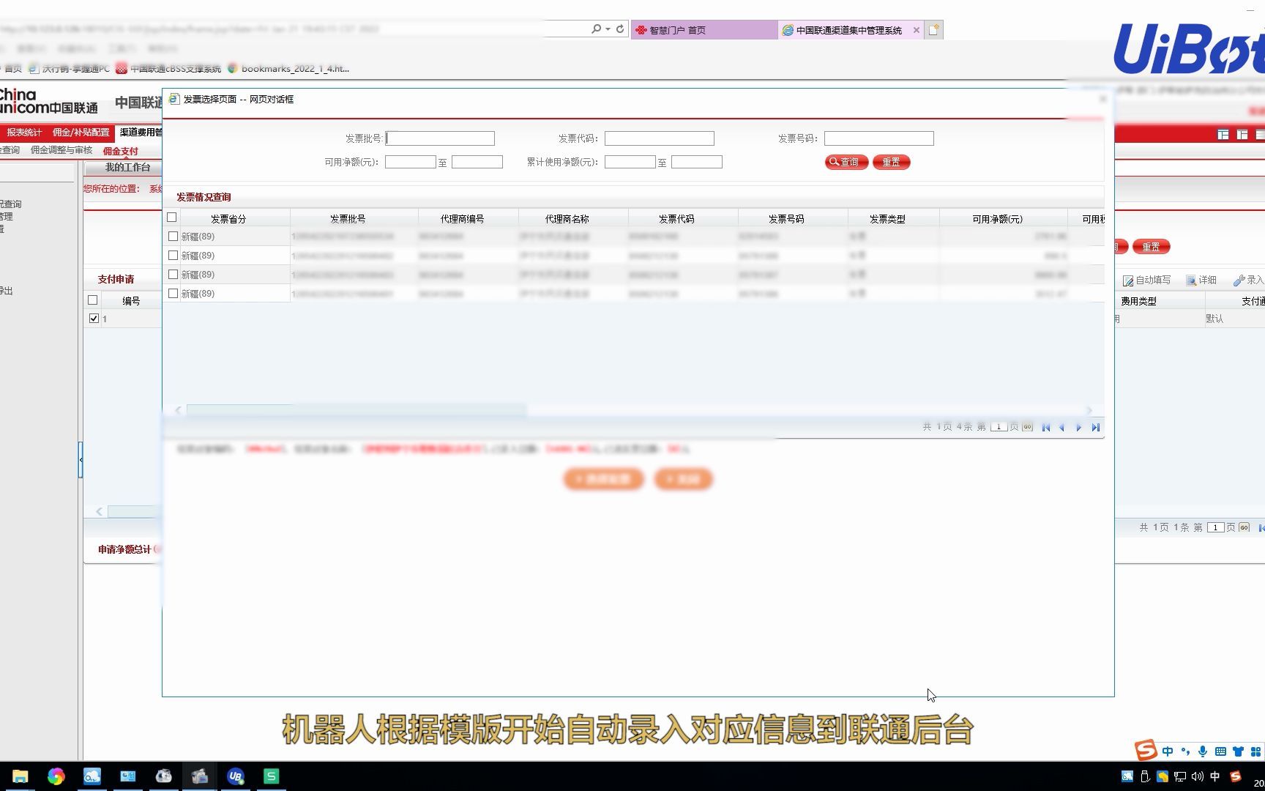1265x791 pixels.
Task: Click the 重置 reset button in the dialog
Action: [891, 162]
